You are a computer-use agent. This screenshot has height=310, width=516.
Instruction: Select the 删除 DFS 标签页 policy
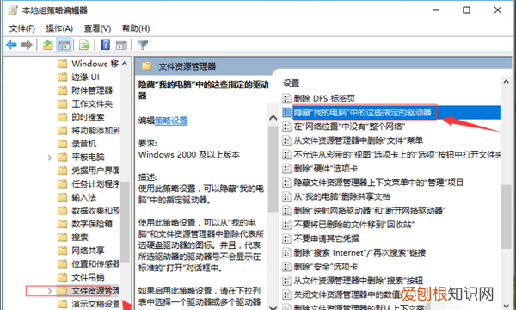pos(324,98)
